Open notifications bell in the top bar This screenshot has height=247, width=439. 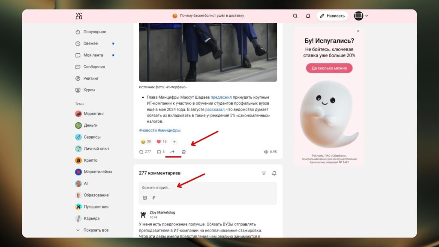tap(308, 15)
